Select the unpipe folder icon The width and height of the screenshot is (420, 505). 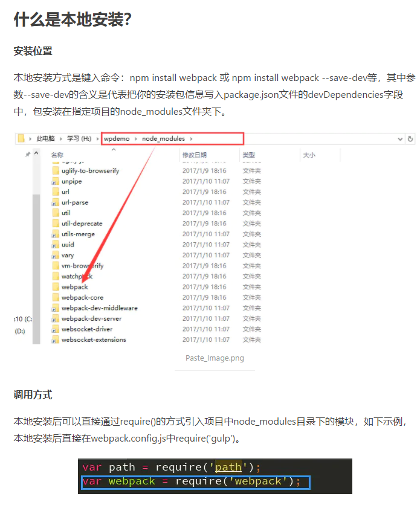tap(56, 181)
